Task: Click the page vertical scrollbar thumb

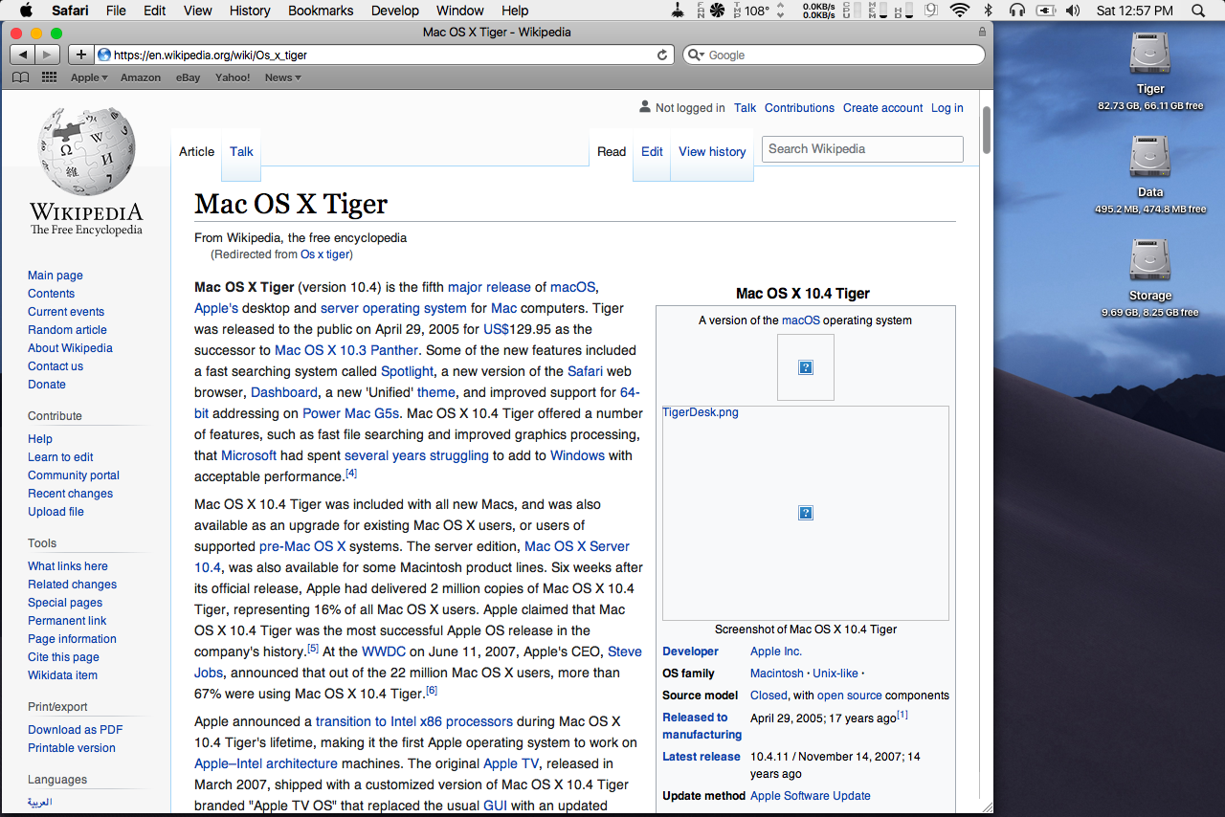Action: pyautogui.click(x=986, y=129)
